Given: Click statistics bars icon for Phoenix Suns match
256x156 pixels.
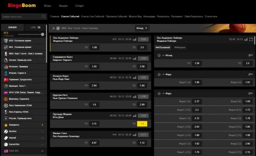Looking at the screenshot, I should [x=134, y=135].
